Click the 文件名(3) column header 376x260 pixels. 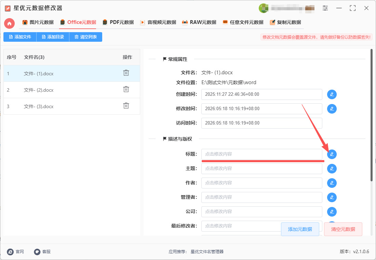[34, 57]
